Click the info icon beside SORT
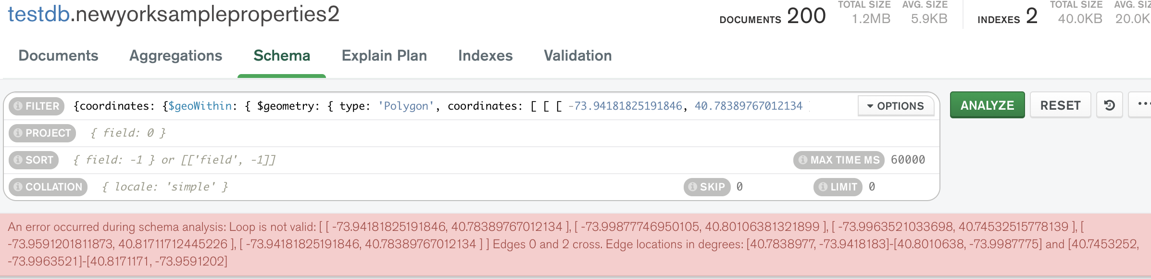Viewport: 1151px width, 279px height. pos(18,160)
